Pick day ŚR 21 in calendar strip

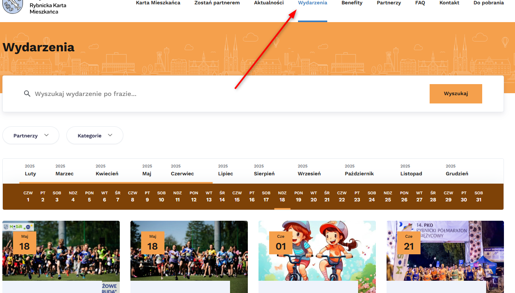point(327,196)
